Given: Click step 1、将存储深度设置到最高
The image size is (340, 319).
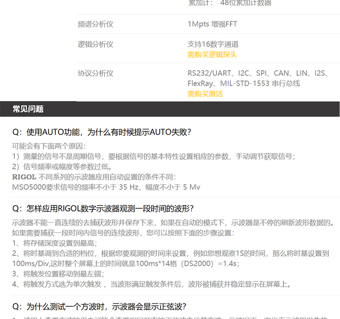Looking at the screenshot, I should click(x=54, y=243).
